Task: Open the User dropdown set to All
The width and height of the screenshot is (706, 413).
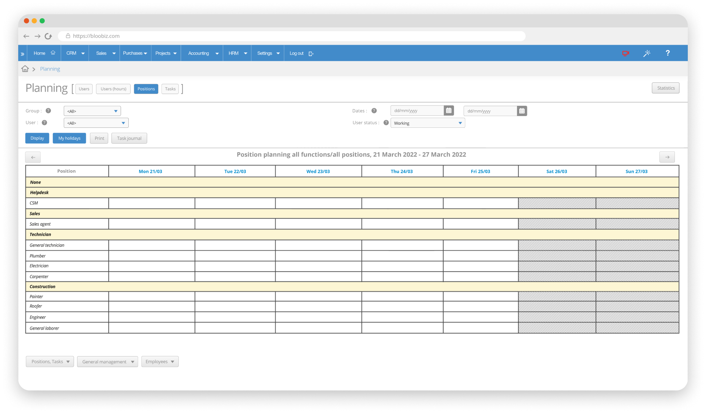Action: (96, 123)
